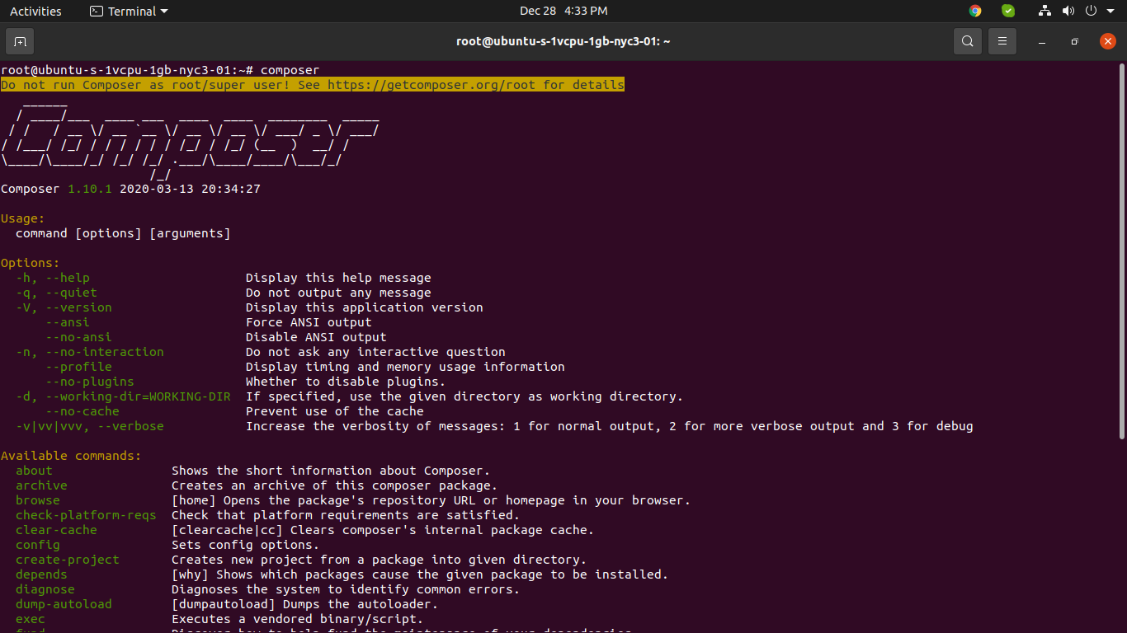
Task: Click the highlighted root warning banner
Action: point(312,84)
